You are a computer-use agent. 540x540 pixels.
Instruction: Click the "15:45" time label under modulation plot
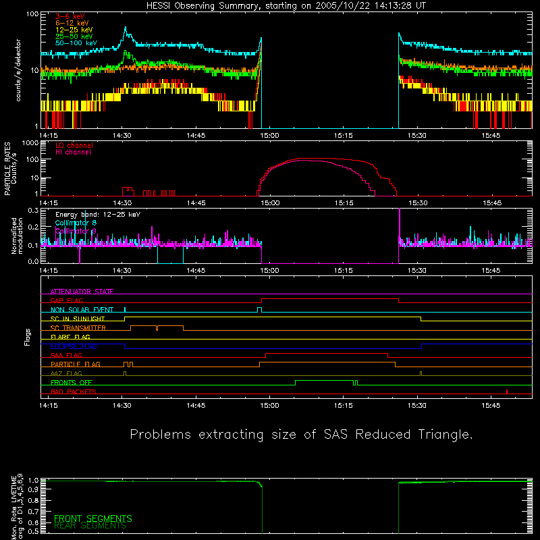pyautogui.click(x=491, y=271)
